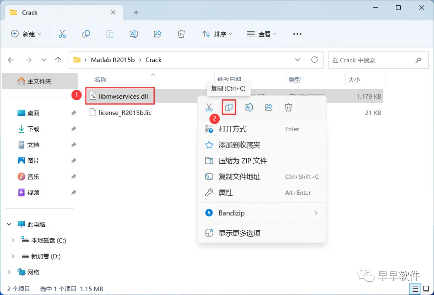The image size is (434, 295).
Task: Click 显示更多选项 in the context menu
Action: tap(262, 233)
